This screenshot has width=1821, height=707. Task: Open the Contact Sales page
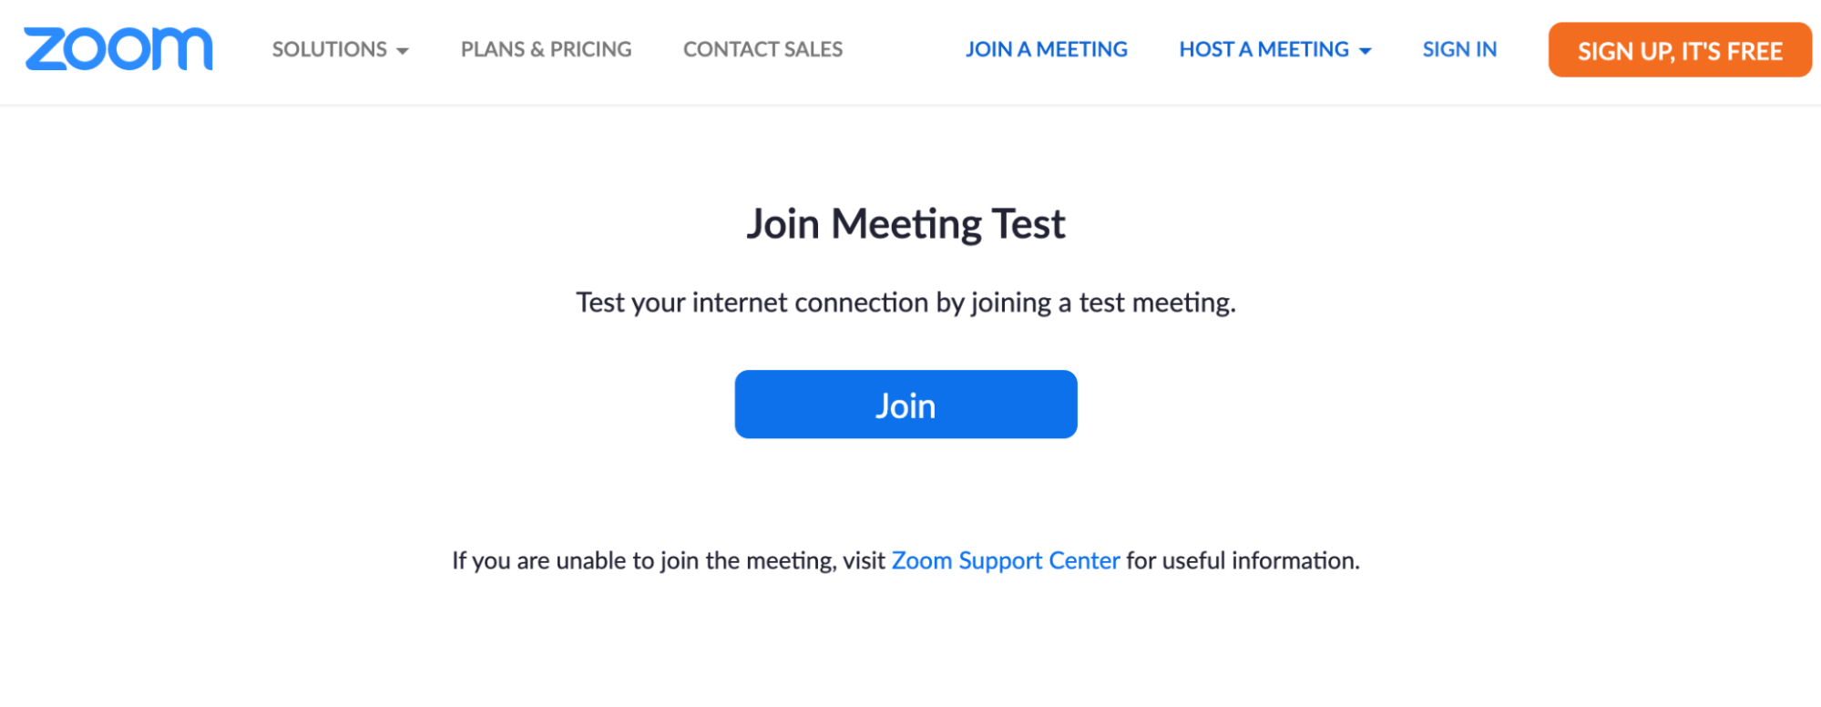[762, 49]
